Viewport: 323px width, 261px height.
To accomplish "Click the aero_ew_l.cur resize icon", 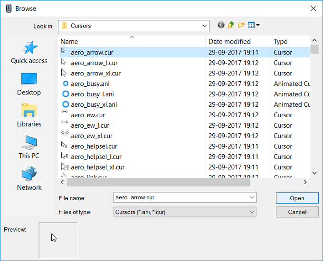I will click(65, 122).
